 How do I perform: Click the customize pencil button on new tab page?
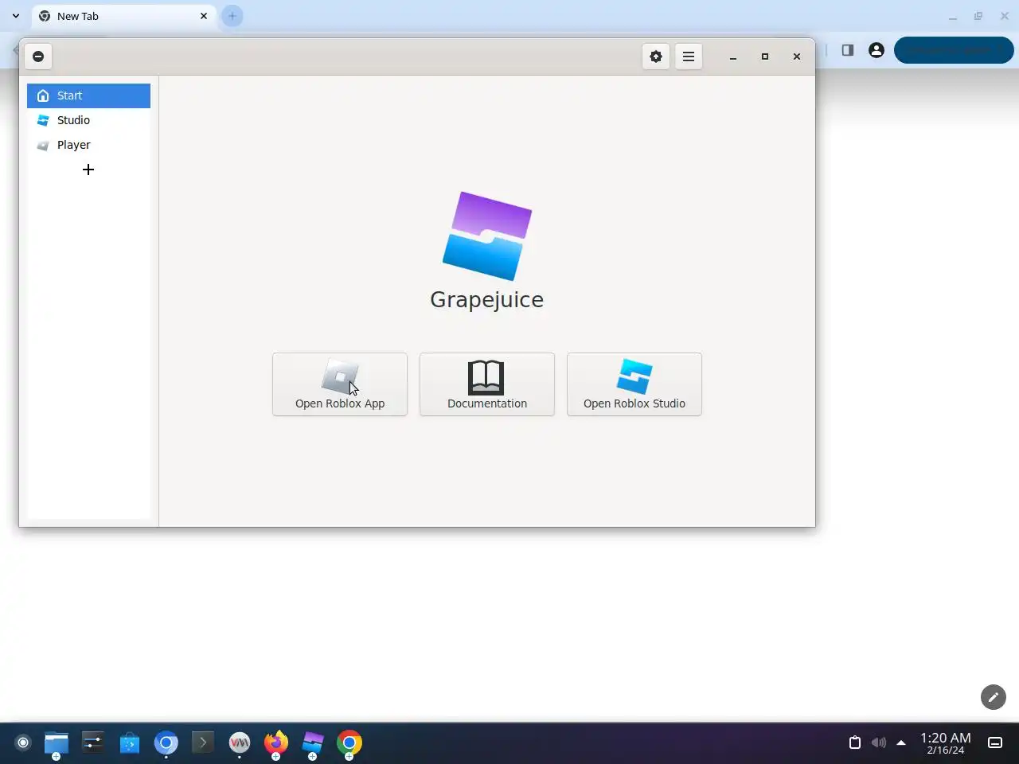tap(994, 697)
